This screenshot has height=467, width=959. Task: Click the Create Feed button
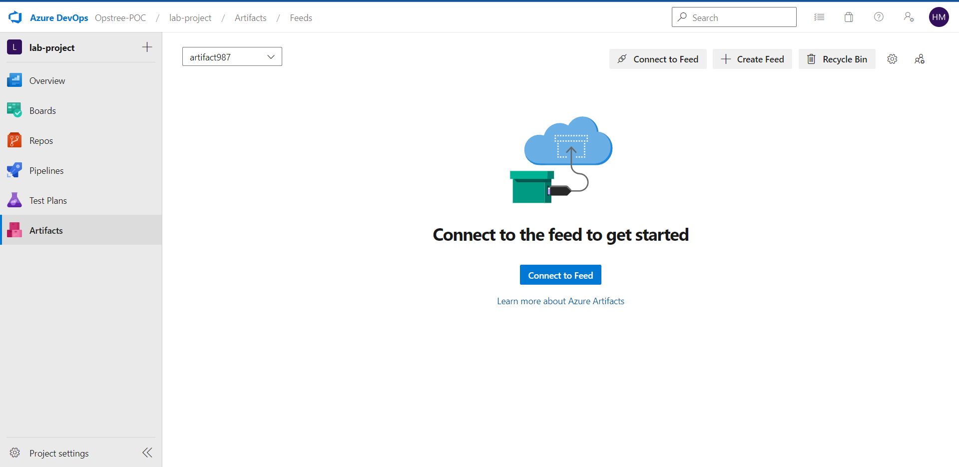(x=752, y=59)
